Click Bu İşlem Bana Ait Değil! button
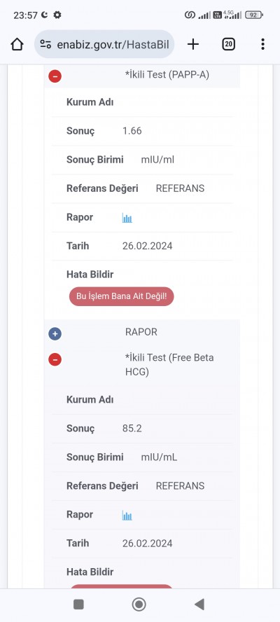The width and height of the screenshot is (280, 622). coord(121,297)
